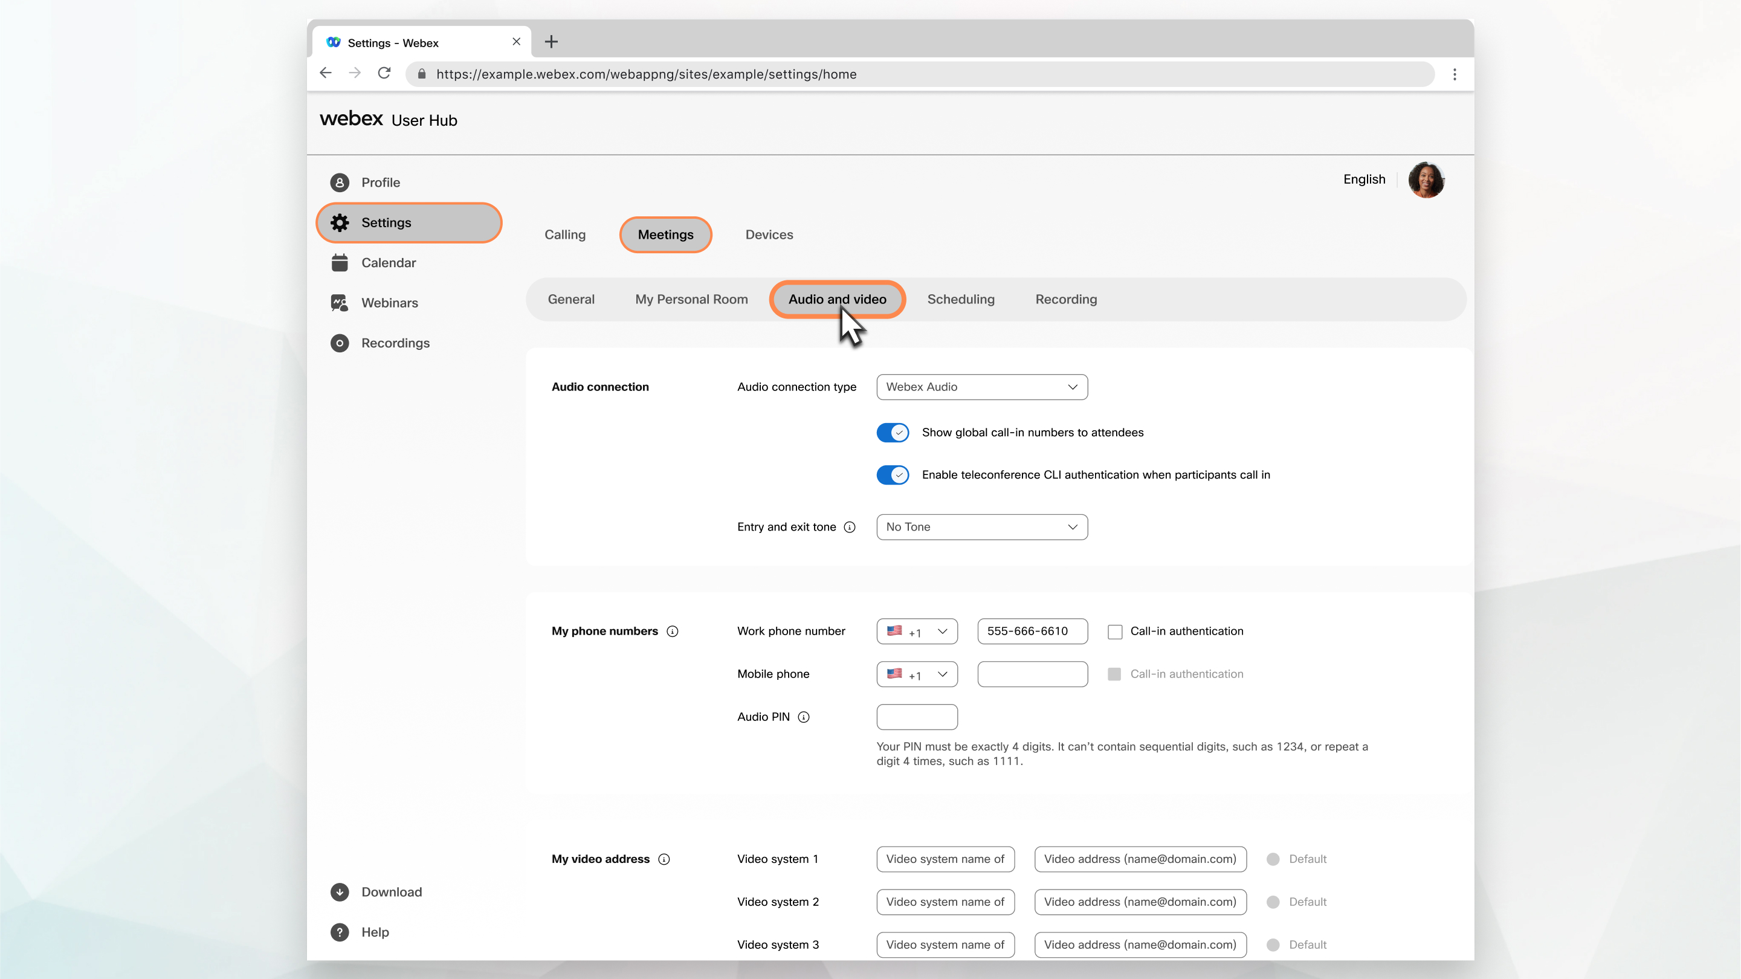The height and width of the screenshot is (979, 1741).
Task: Click the Audio PIN input field
Action: point(917,716)
